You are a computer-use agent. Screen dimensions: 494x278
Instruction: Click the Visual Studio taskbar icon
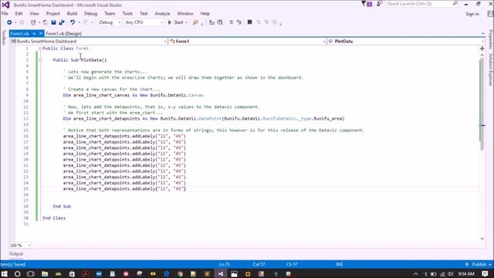click(x=221, y=274)
